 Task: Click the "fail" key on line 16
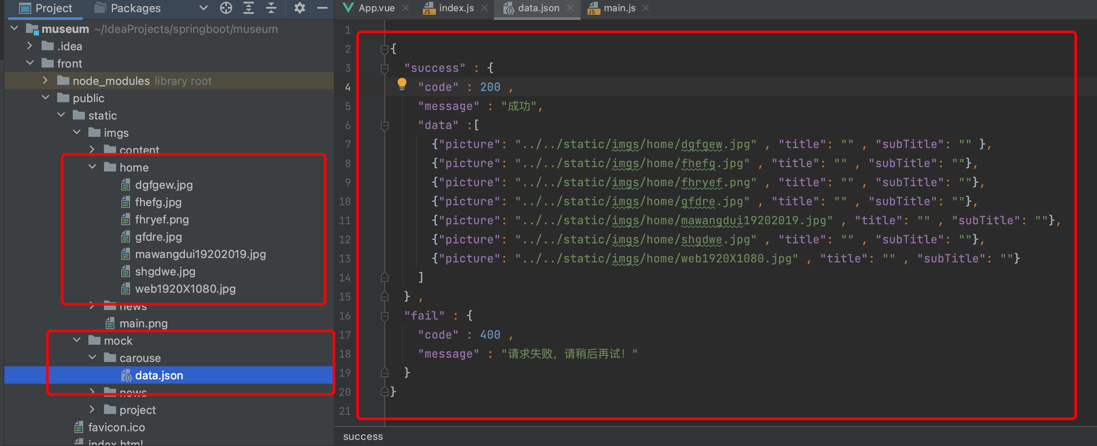click(424, 316)
